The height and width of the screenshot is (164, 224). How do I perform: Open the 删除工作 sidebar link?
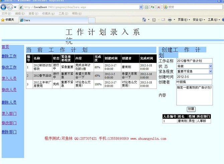pyautogui.click(x=9, y=56)
